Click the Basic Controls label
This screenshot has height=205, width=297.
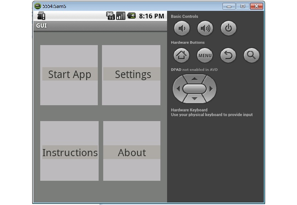184,16
